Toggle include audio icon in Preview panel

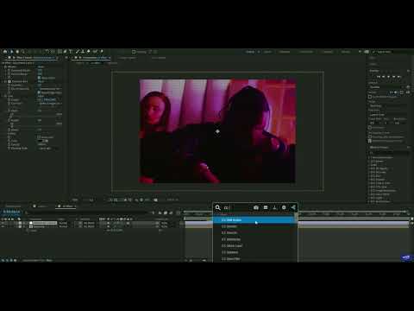pyautogui.click(x=396, y=92)
